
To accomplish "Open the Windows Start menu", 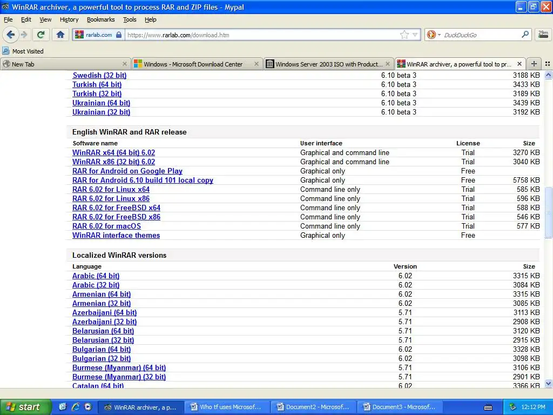I will click(25, 407).
